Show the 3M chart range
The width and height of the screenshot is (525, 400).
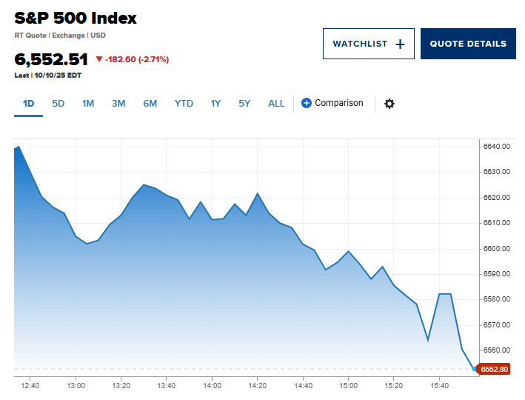118,104
